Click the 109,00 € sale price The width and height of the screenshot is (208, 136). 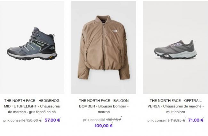tap(103, 125)
